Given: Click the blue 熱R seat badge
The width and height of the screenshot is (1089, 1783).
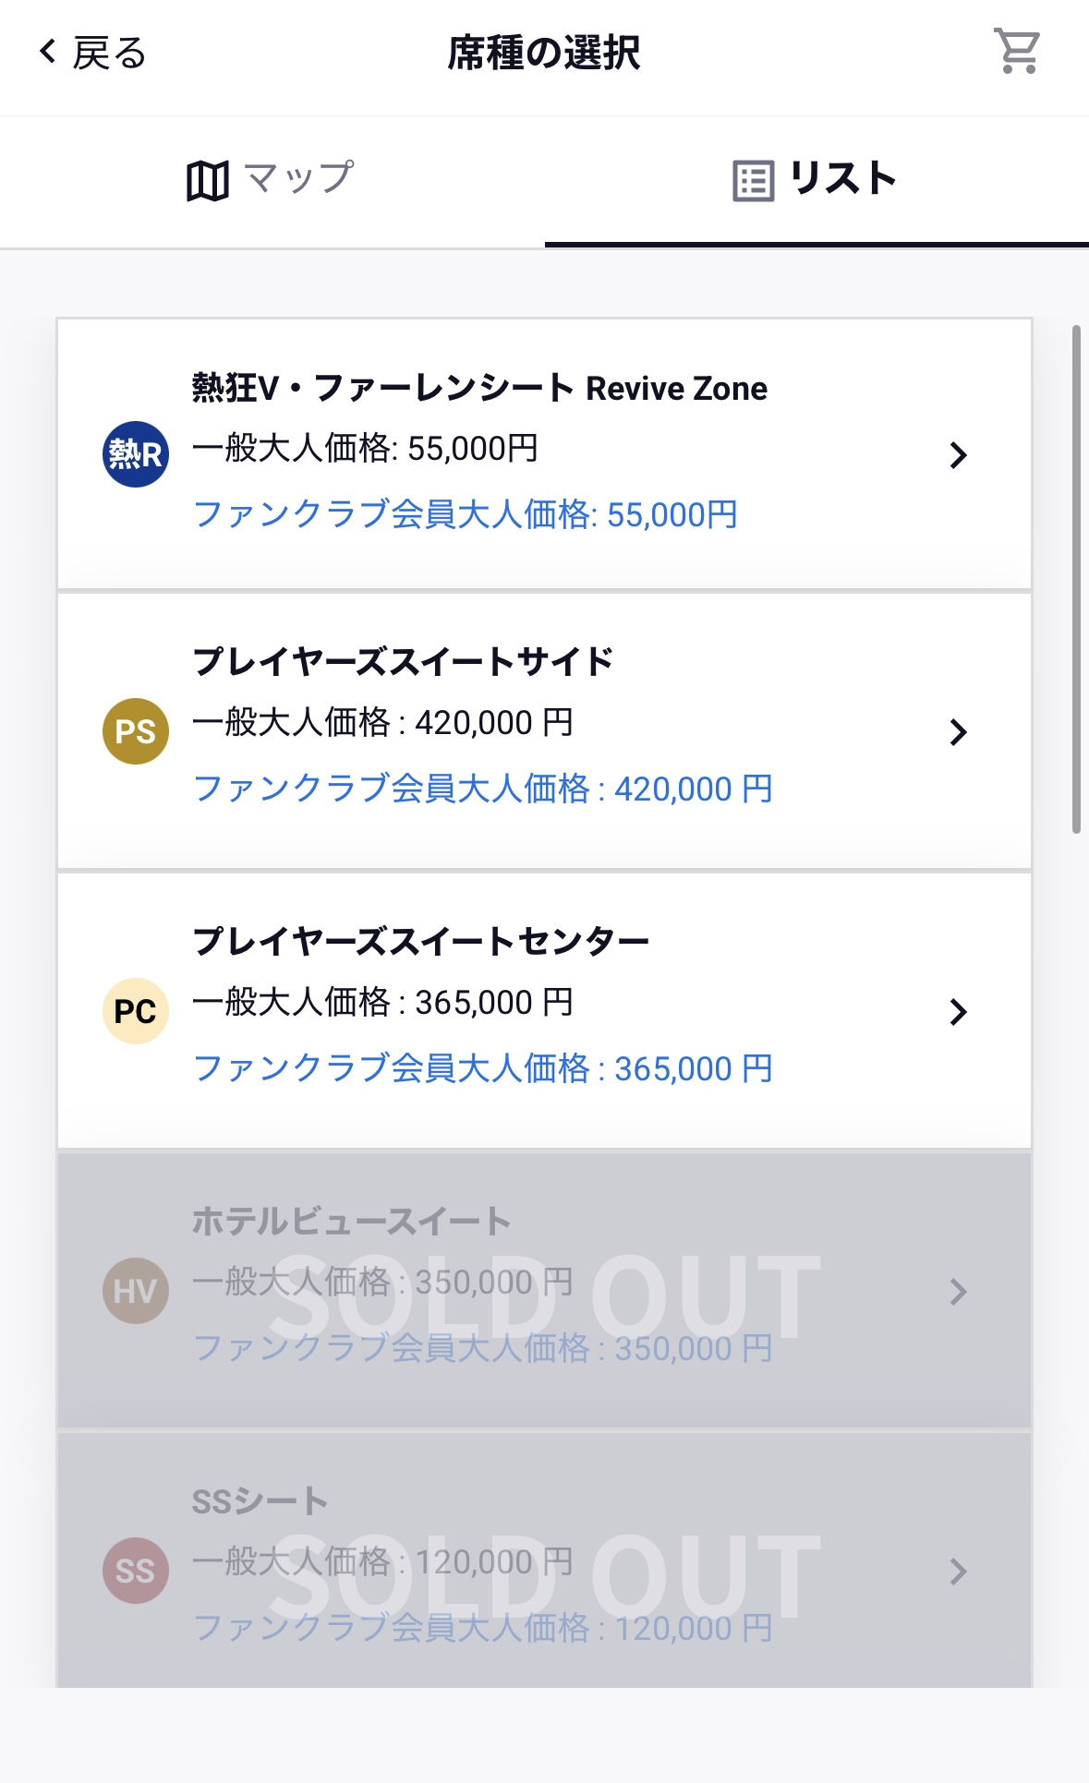Looking at the screenshot, I should coord(136,454).
